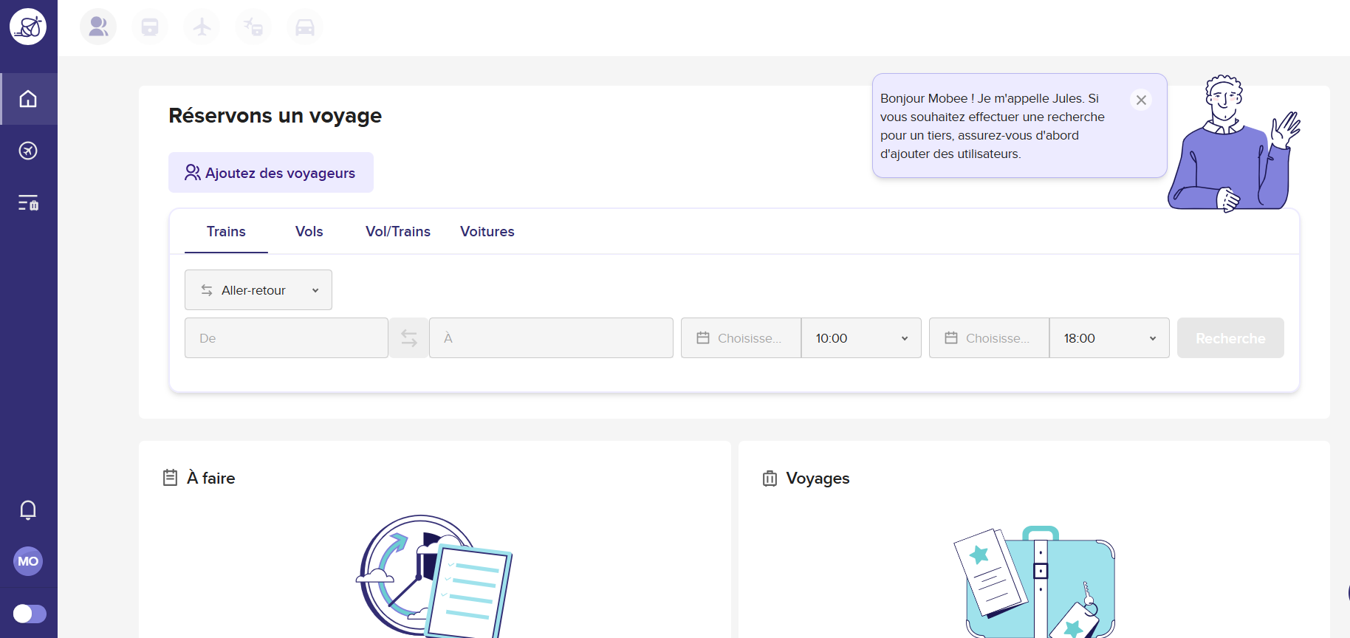Screen dimensions: 1350x638
Task: Swap departure and destination stations
Action: [409, 338]
